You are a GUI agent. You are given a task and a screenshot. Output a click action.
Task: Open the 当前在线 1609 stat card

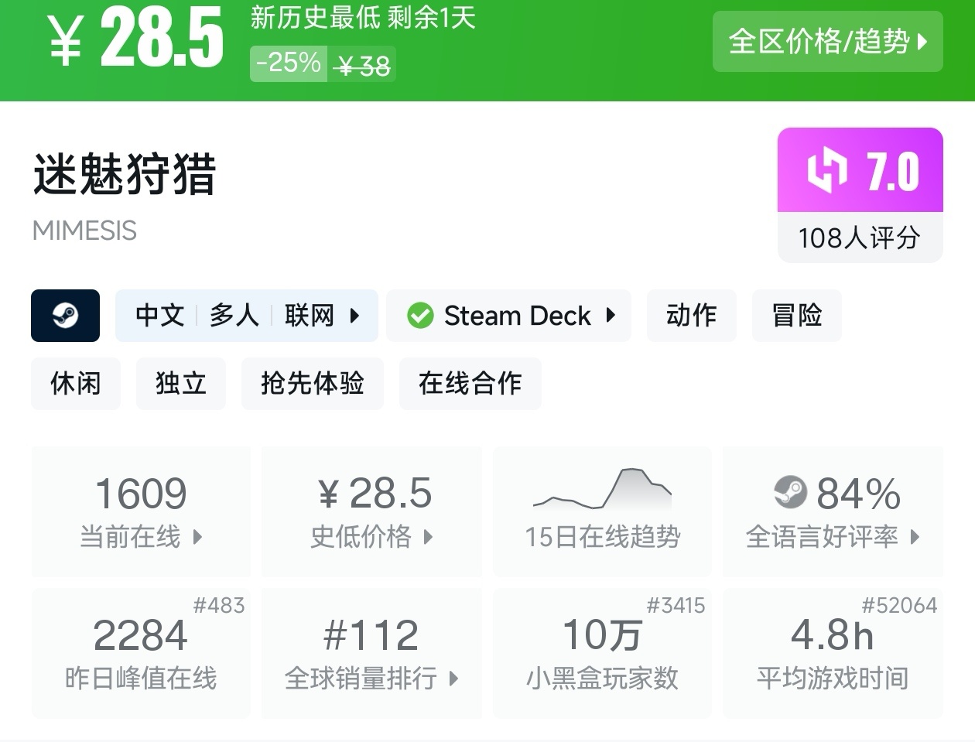coord(141,511)
